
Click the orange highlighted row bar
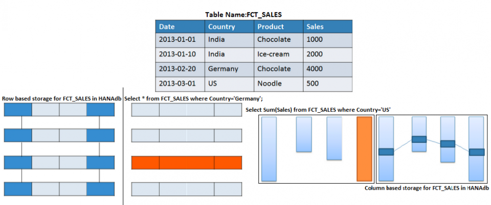pos(186,163)
